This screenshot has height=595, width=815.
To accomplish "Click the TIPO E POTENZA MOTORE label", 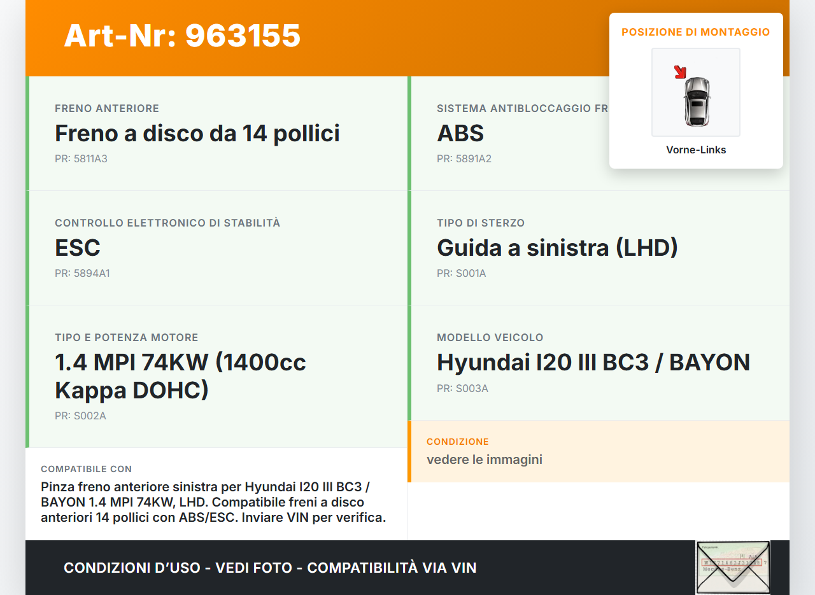I will pos(127,338).
